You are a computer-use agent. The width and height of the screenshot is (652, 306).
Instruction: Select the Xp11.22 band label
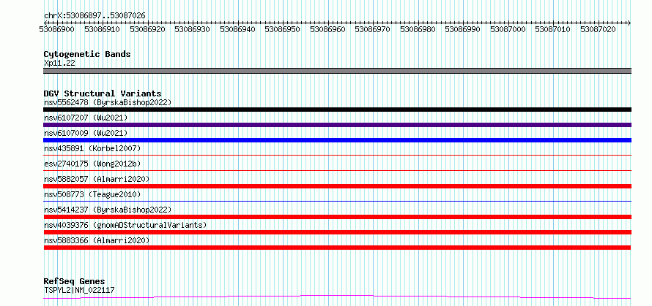pos(59,64)
